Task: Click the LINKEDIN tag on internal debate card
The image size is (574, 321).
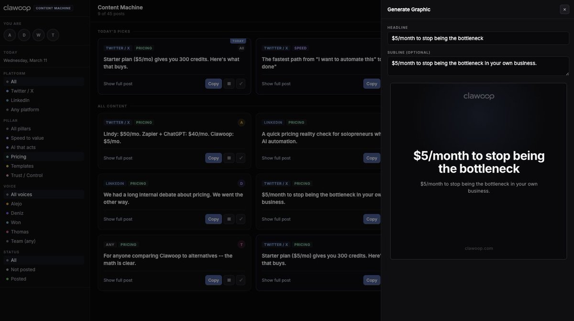Action: tap(115, 183)
